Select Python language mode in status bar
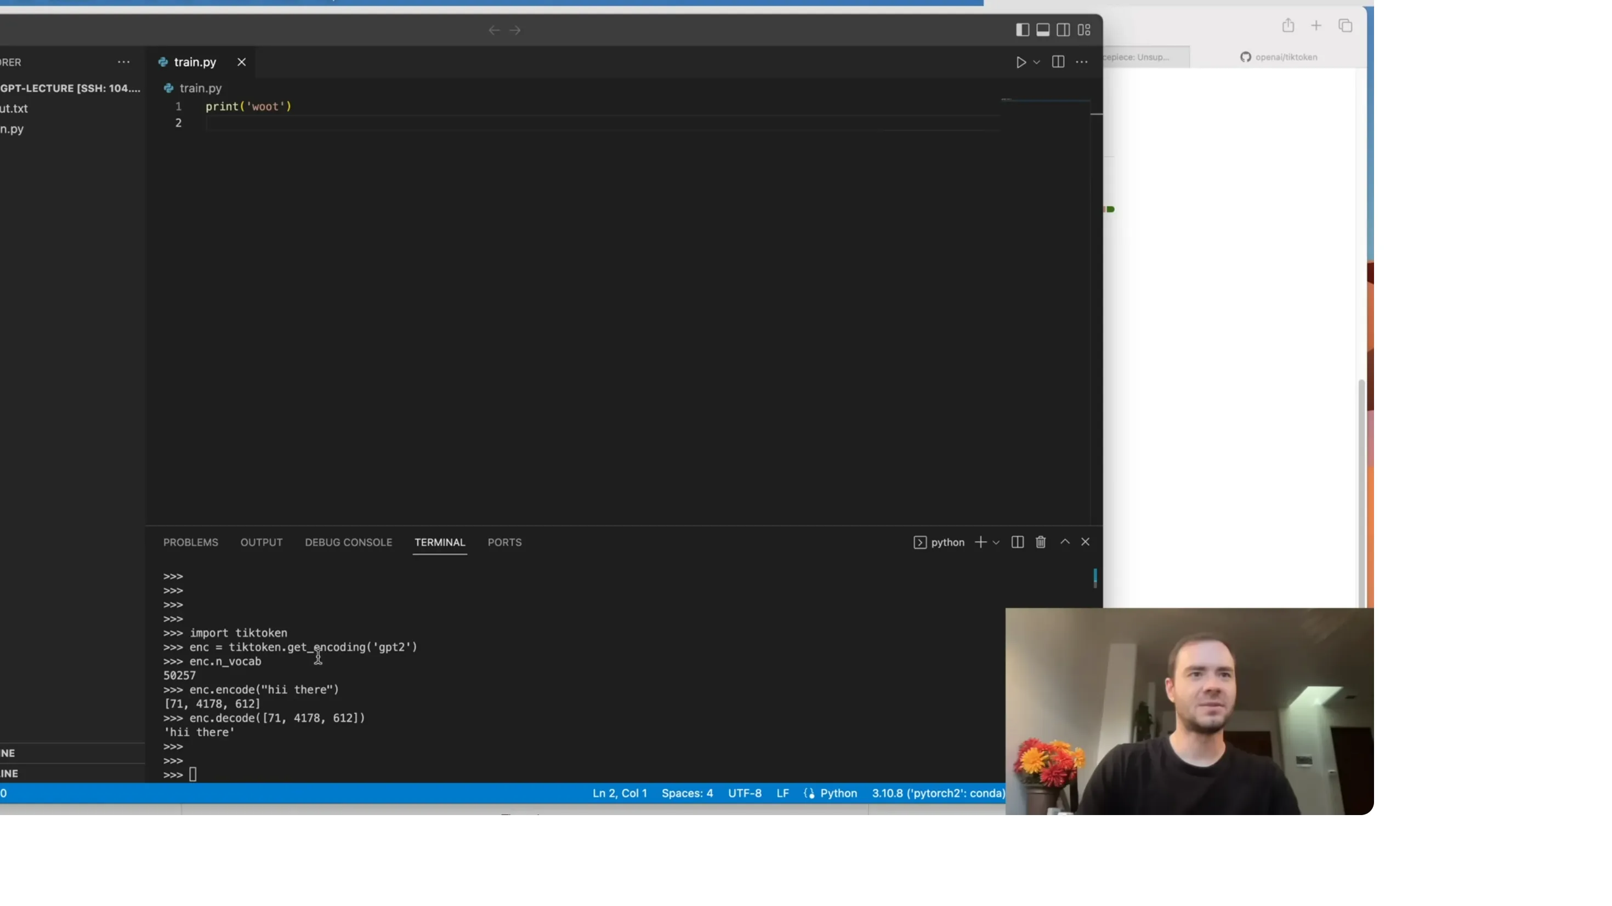 click(x=838, y=793)
